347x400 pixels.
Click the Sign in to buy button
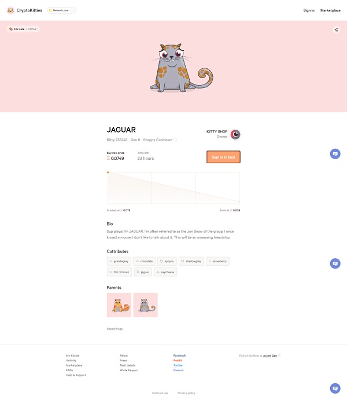pyautogui.click(x=223, y=157)
